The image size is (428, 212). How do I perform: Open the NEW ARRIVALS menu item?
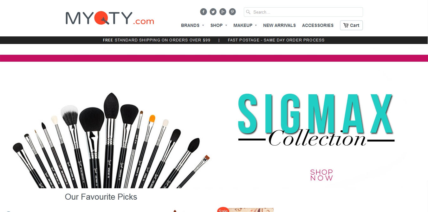click(x=279, y=25)
